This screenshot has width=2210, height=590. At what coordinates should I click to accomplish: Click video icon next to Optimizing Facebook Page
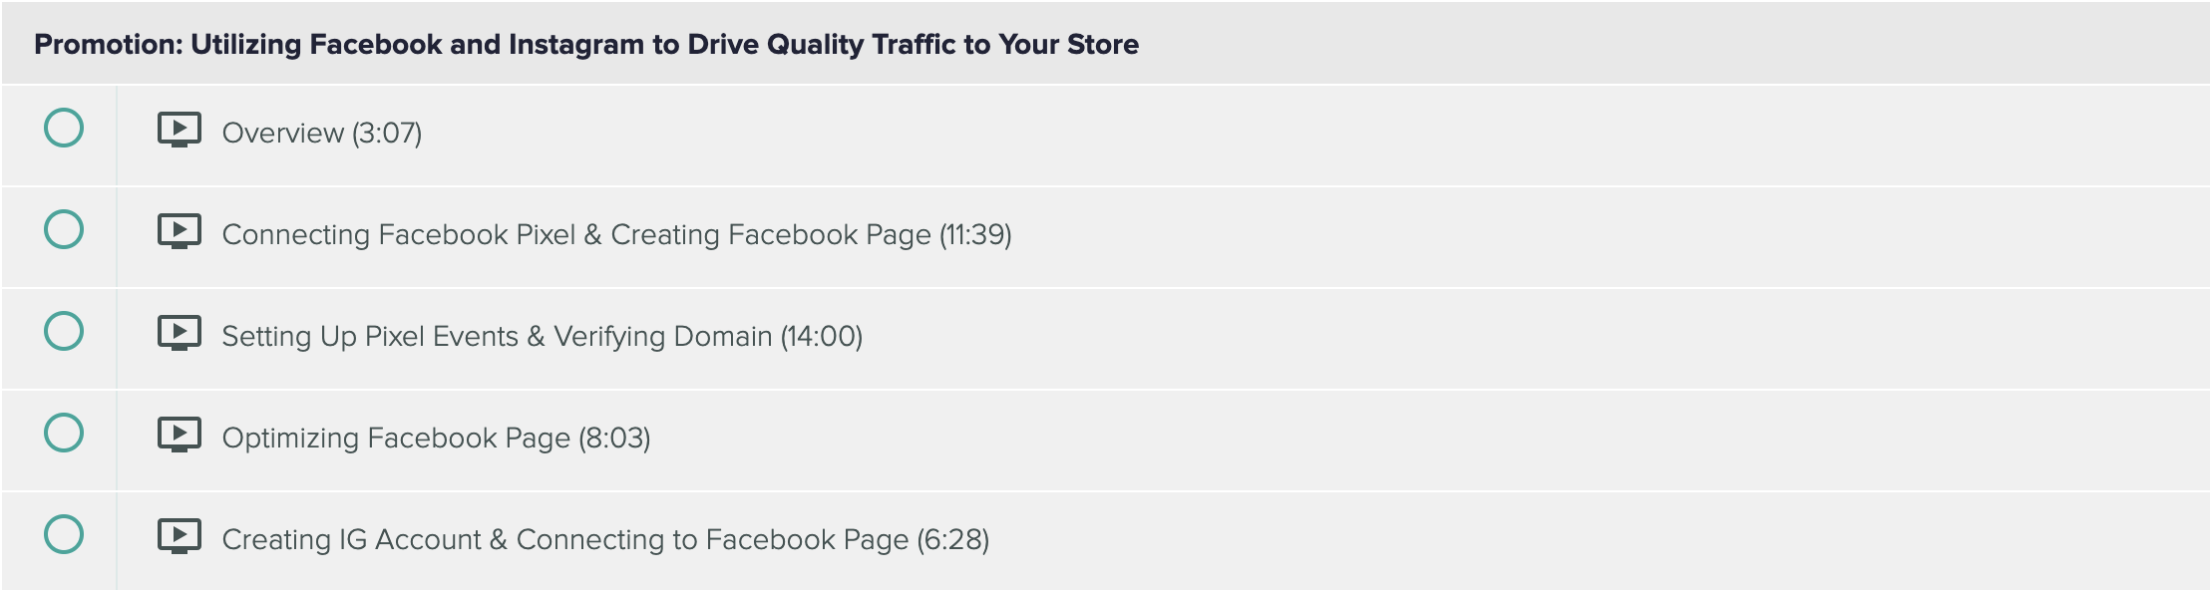click(x=180, y=435)
